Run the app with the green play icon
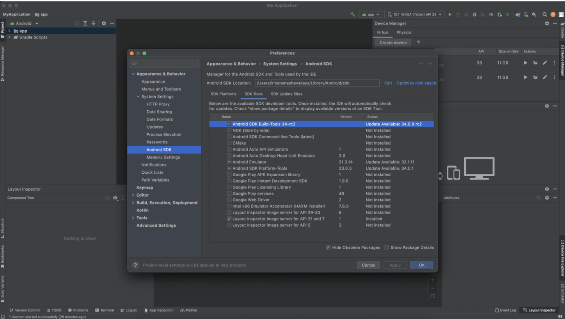The width and height of the screenshot is (565, 319). click(x=450, y=14)
